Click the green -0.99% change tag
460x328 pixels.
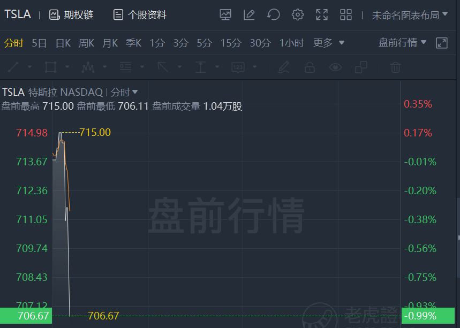pyautogui.click(x=428, y=316)
